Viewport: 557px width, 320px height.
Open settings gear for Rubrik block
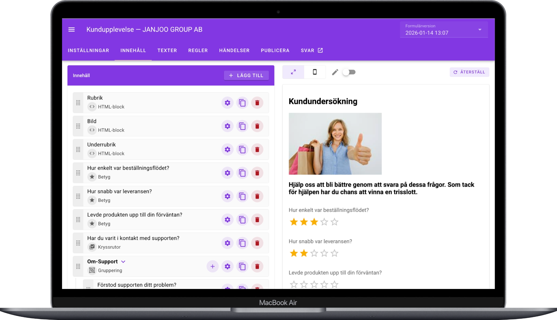tap(227, 103)
